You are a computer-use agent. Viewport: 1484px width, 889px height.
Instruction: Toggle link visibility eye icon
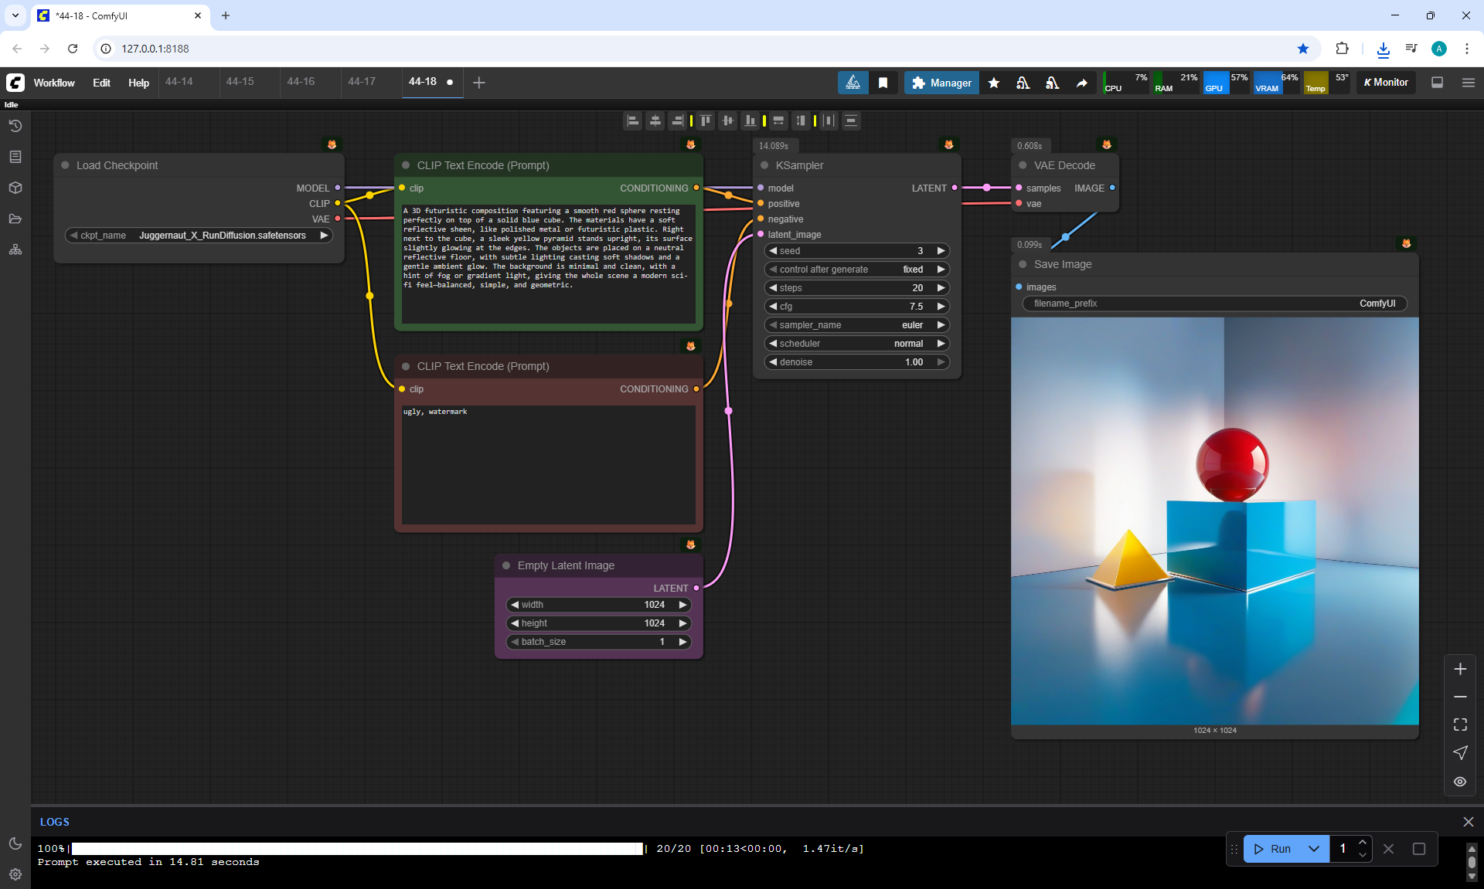(x=1460, y=782)
